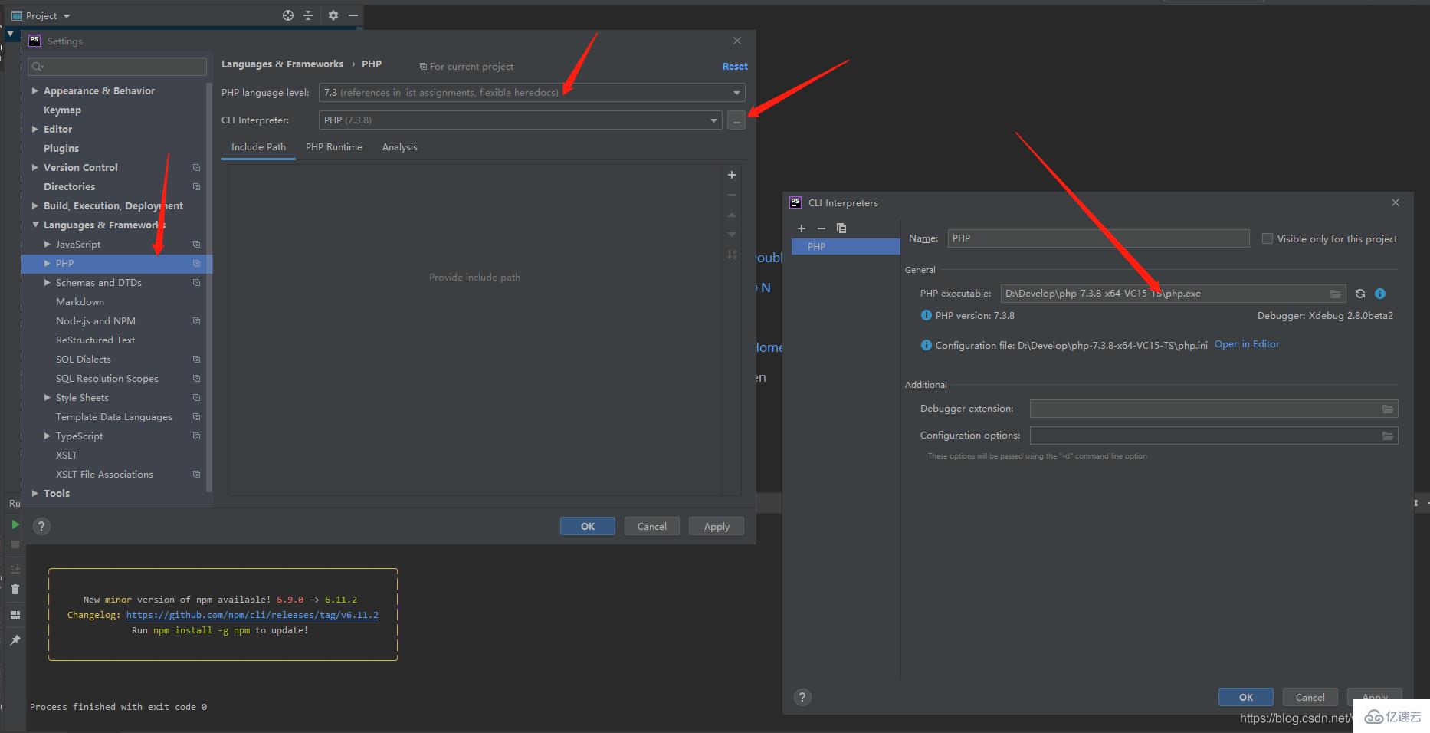1430x733 pixels.
Task: Expand JavaScript settings node
Action: click(x=48, y=244)
